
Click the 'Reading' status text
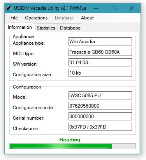(70, 140)
